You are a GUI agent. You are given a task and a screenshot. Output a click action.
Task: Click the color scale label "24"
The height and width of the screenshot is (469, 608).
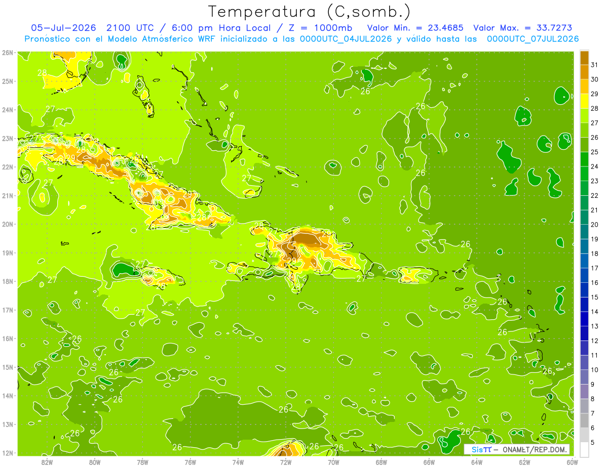(x=594, y=166)
